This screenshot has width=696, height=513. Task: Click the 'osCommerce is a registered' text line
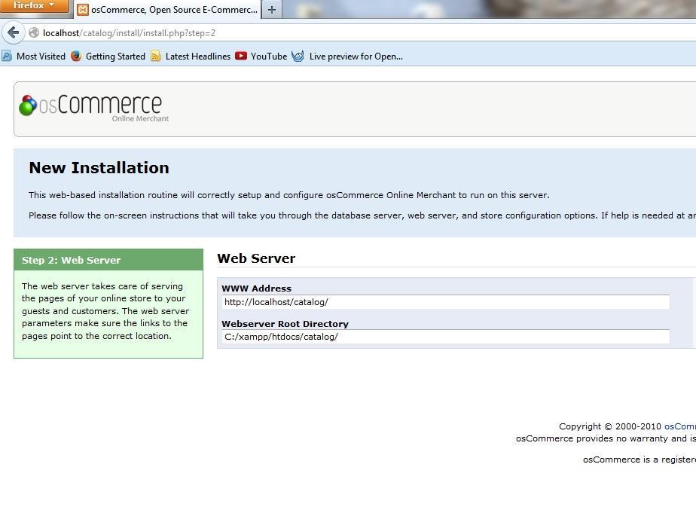point(640,460)
